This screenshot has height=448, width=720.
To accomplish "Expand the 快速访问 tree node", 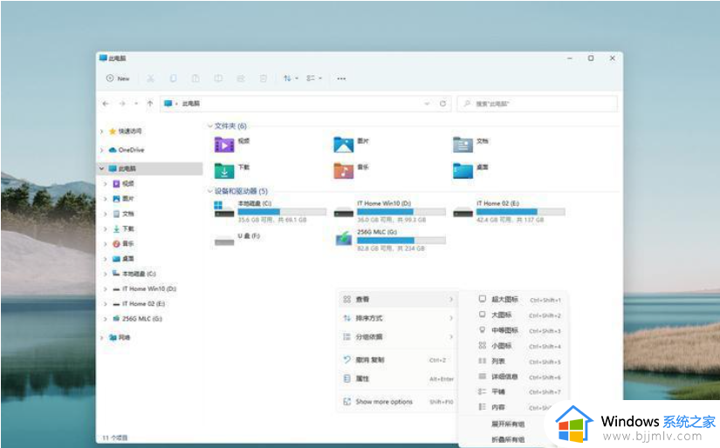I will click(x=102, y=132).
